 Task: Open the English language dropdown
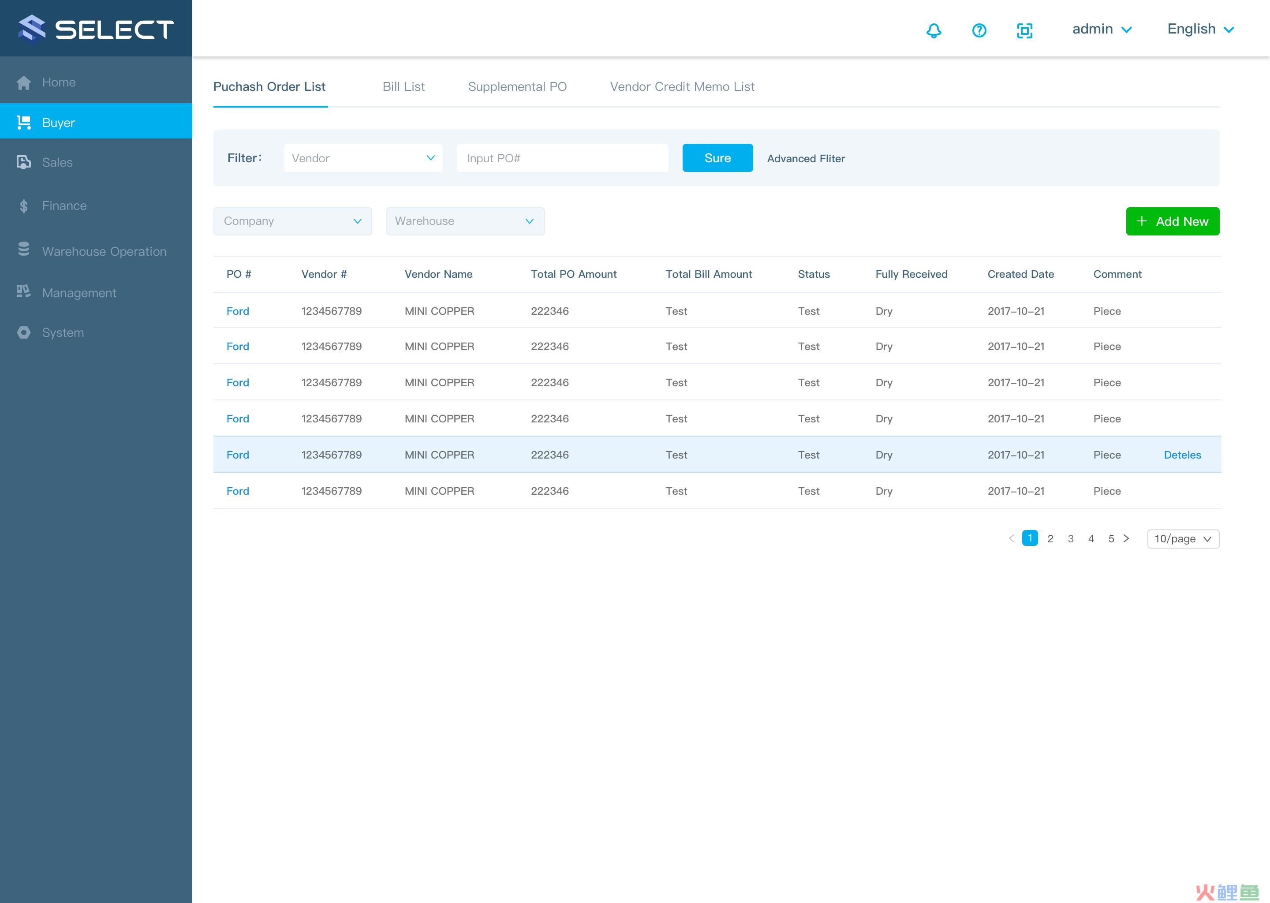(x=1200, y=29)
